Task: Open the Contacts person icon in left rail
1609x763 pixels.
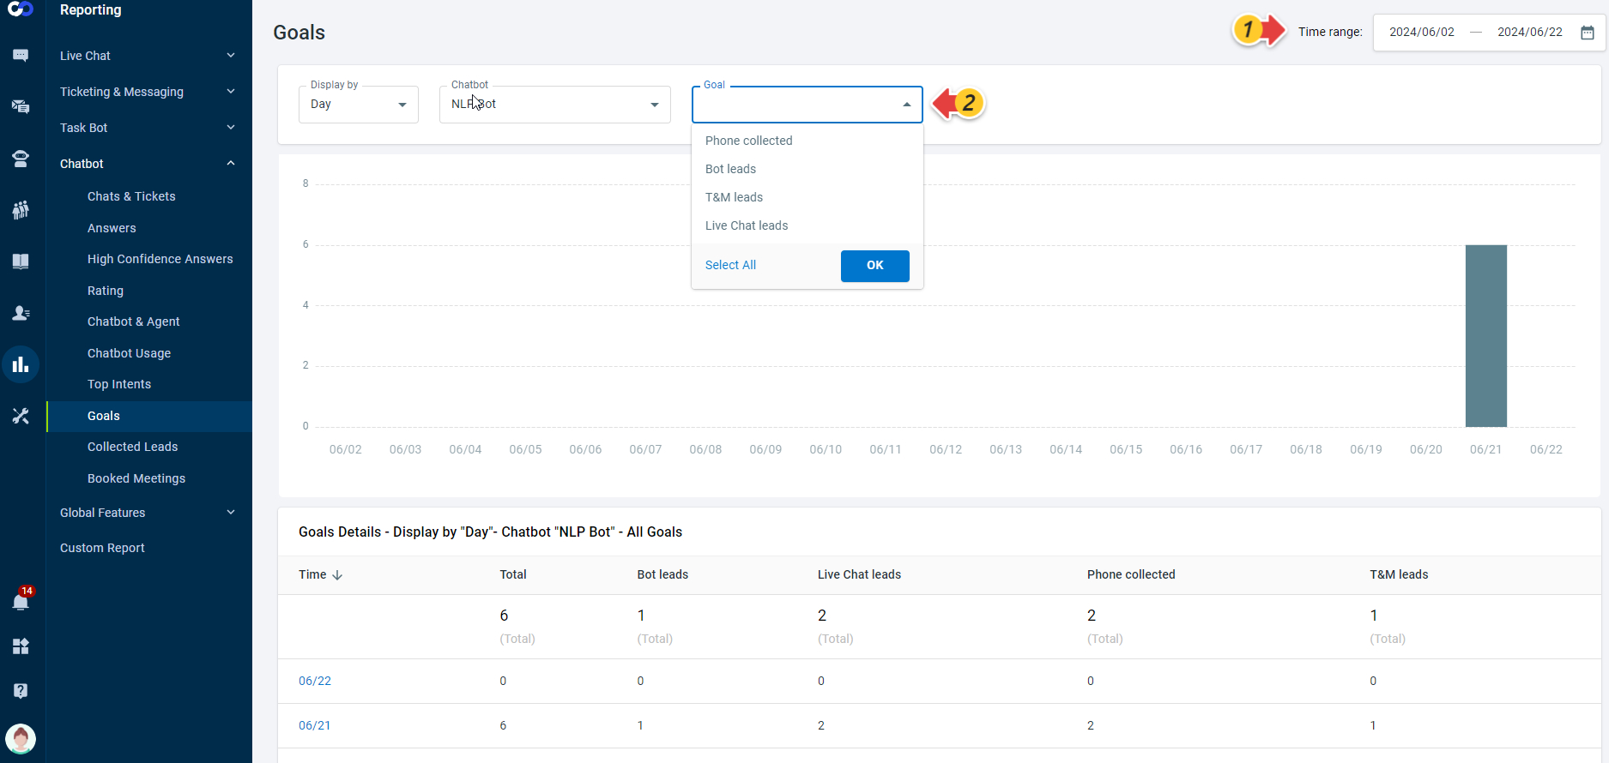Action: tap(21, 313)
